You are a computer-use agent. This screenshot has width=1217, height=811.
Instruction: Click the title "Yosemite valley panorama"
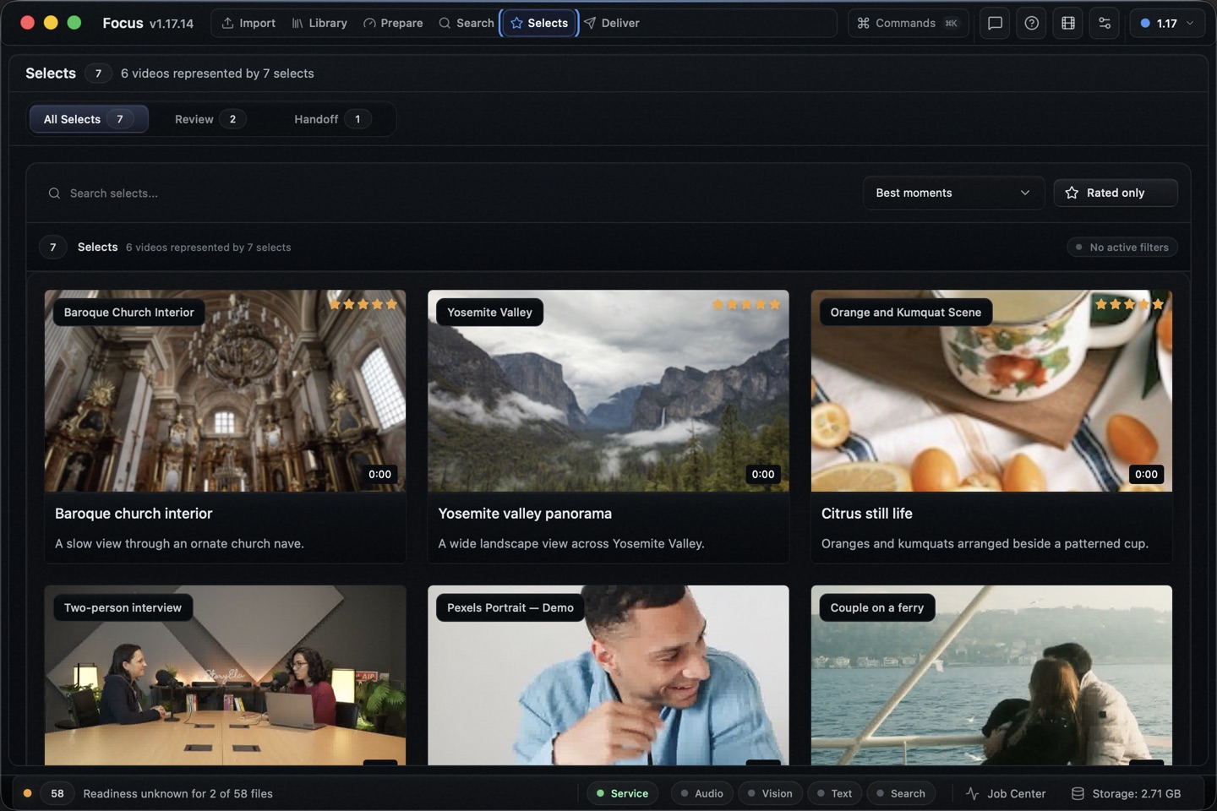(x=525, y=514)
